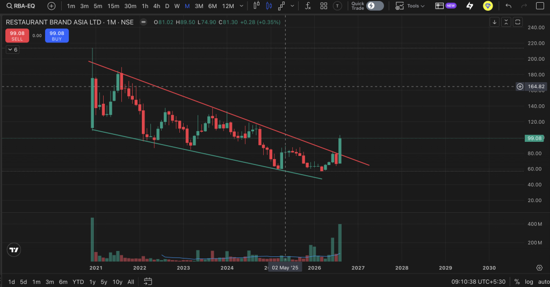
Task: Select the bar candle chart style icon
Action: [x=256, y=5]
